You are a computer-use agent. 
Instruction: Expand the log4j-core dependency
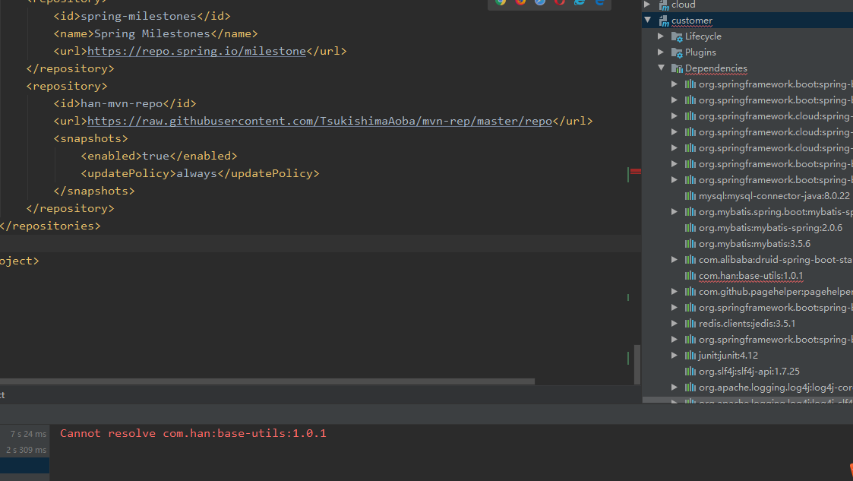675,388
